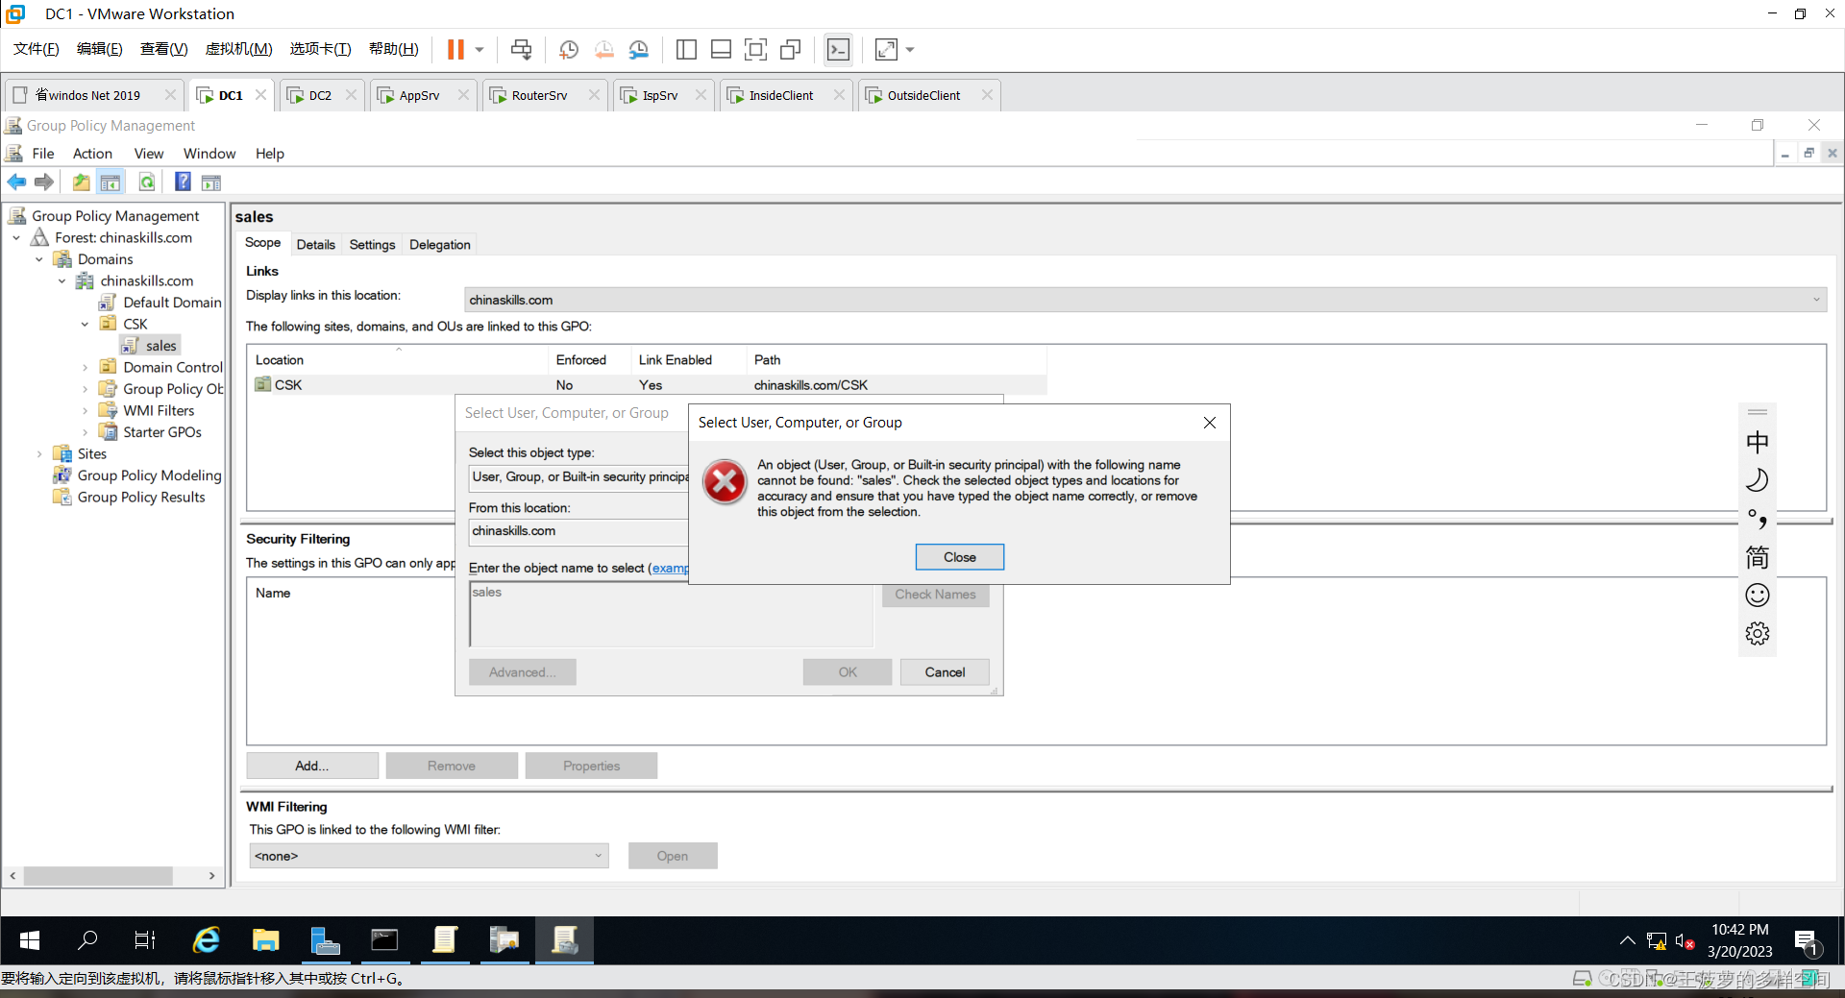Click VMware stretch guest display icon
1845x998 pixels.
pyautogui.click(x=886, y=49)
